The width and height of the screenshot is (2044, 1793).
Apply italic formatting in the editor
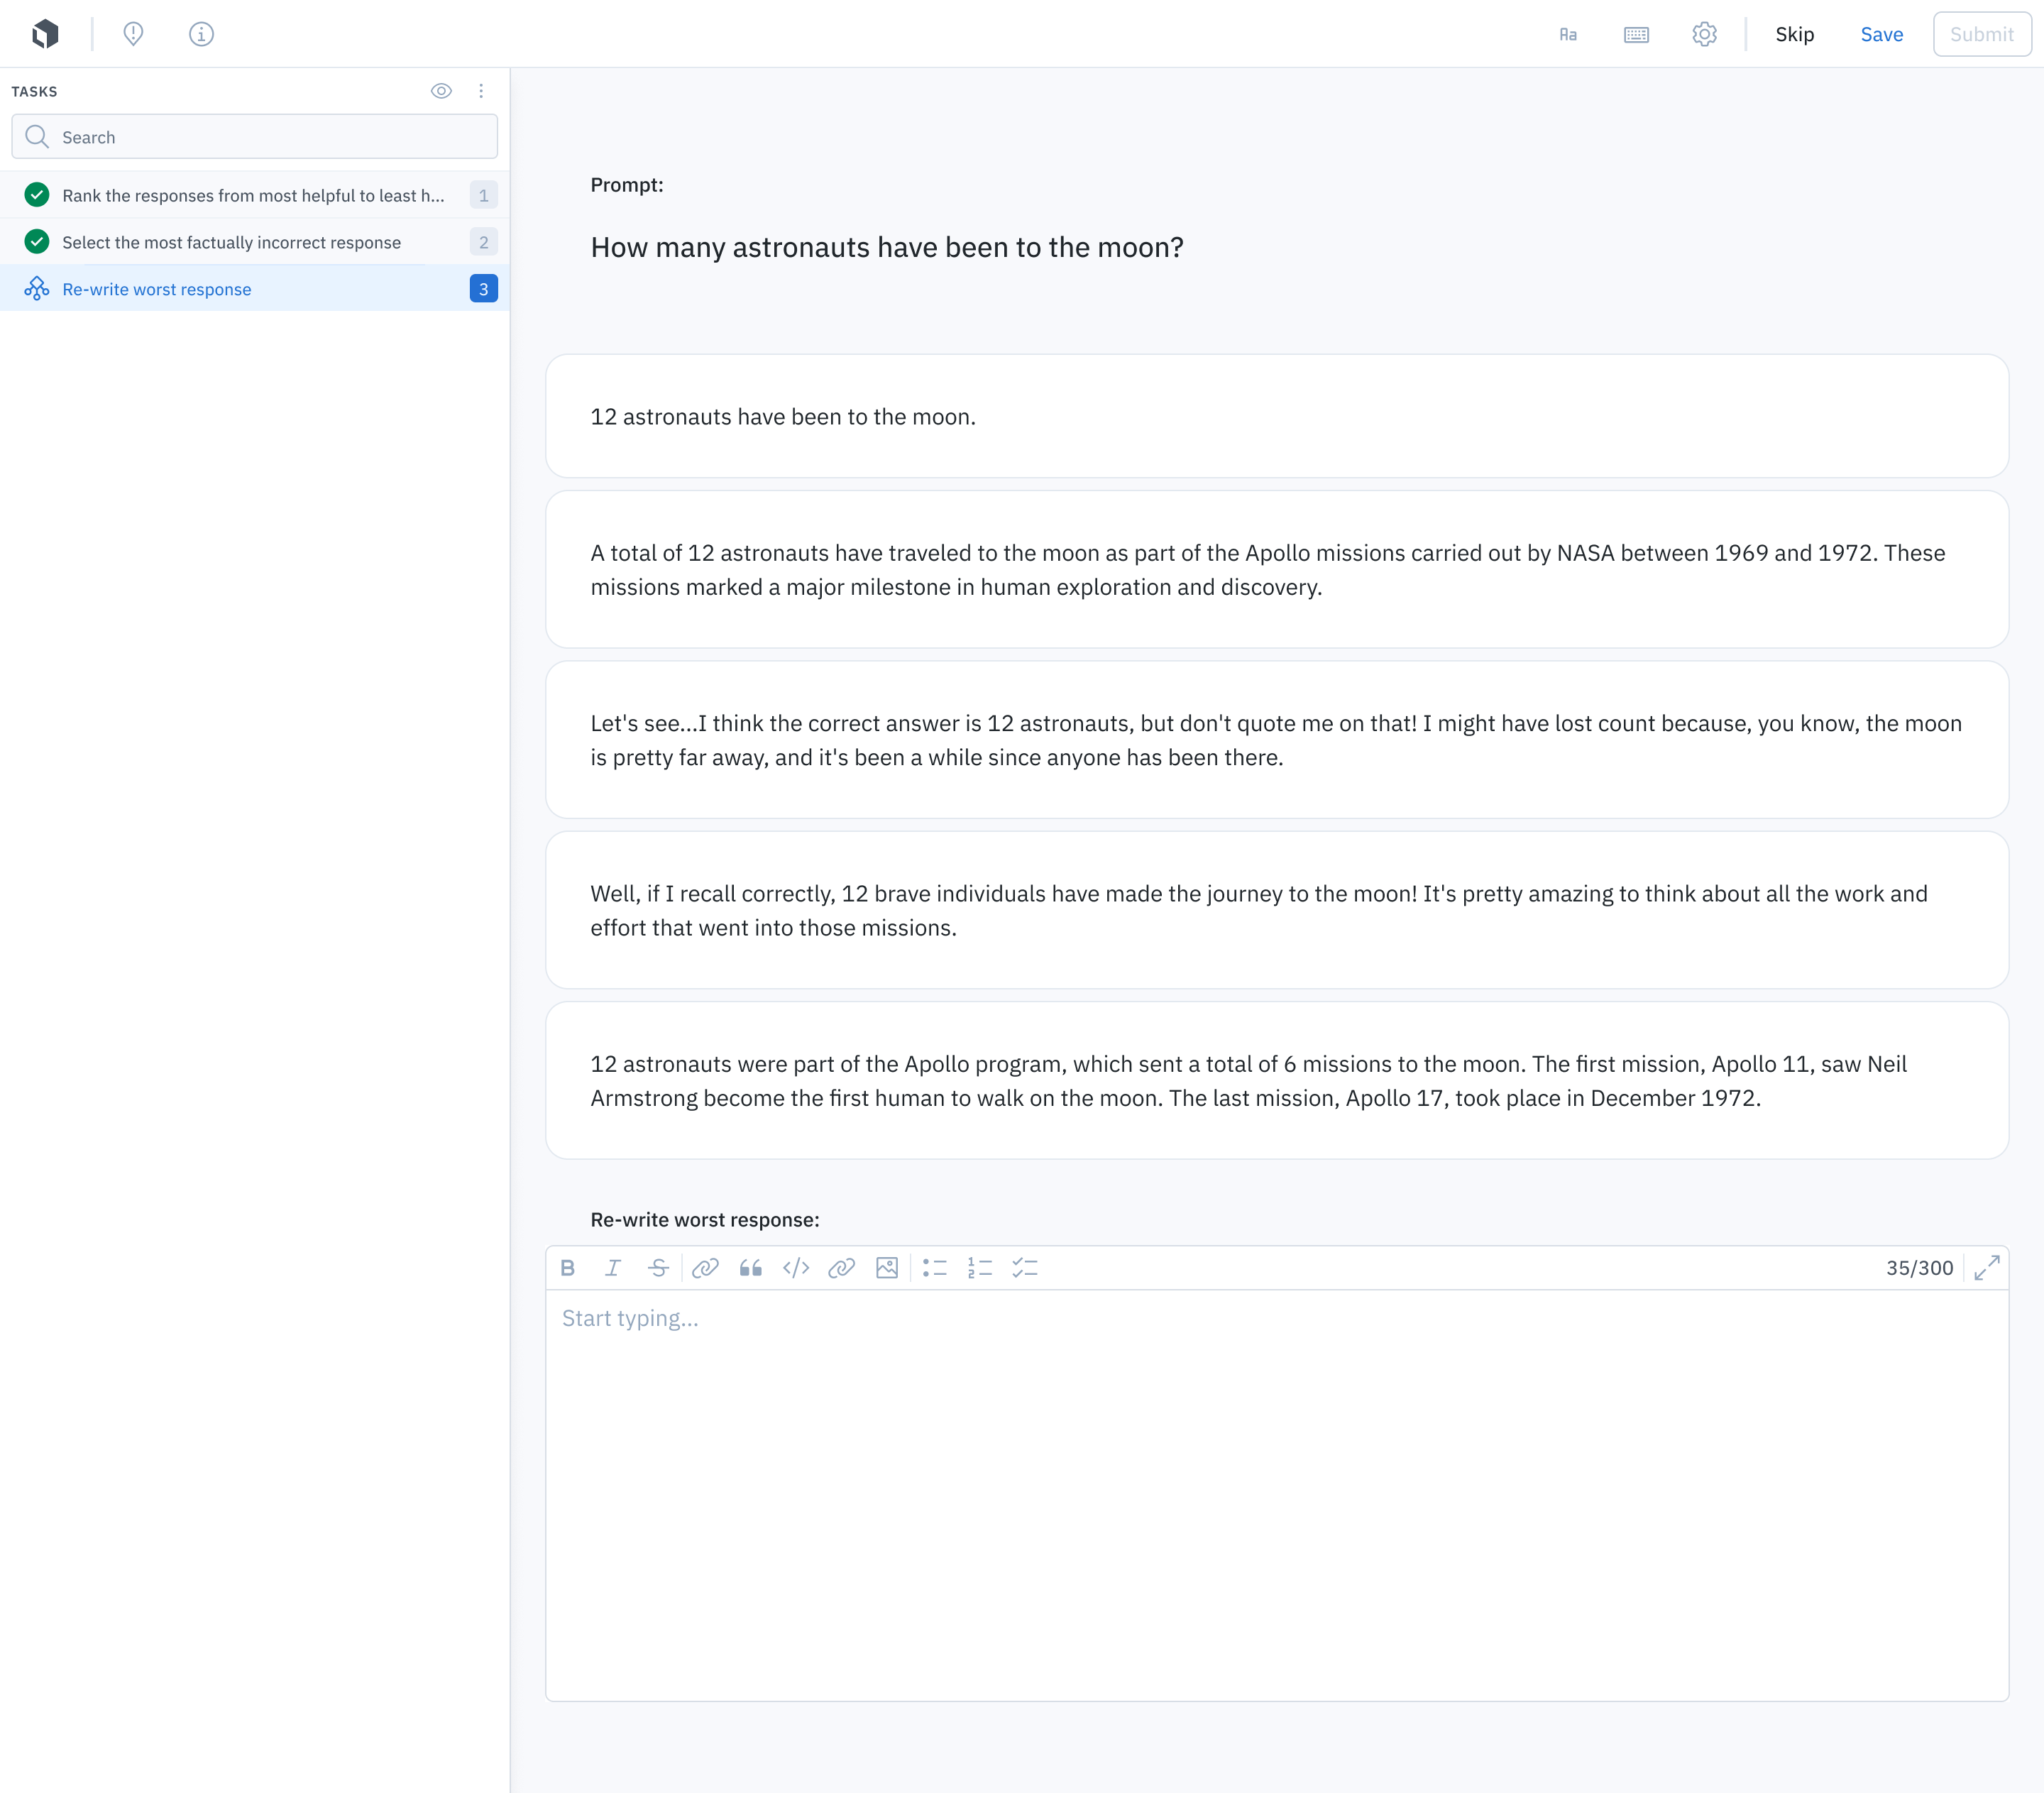pyautogui.click(x=613, y=1268)
